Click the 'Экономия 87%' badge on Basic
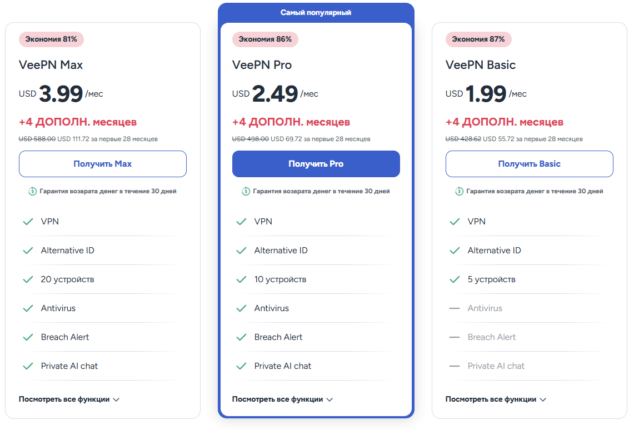The height and width of the screenshot is (430, 634). click(x=478, y=39)
